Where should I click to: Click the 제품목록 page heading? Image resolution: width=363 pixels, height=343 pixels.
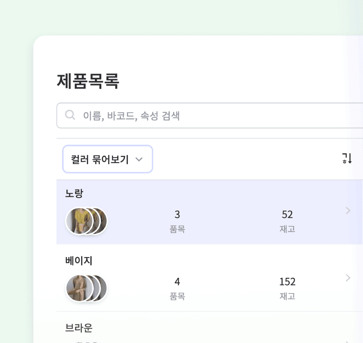pyautogui.click(x=88, y=81)
